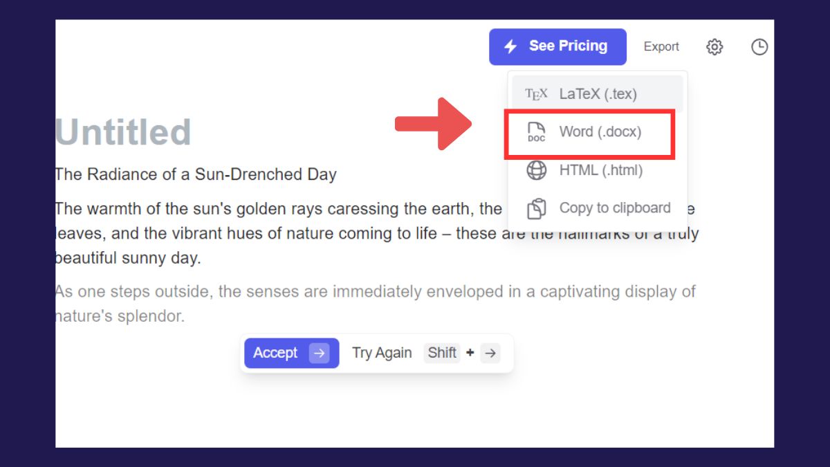
Task: Open the Export dropdown
Action: tap(661, 47)
